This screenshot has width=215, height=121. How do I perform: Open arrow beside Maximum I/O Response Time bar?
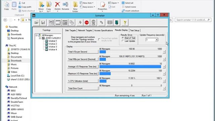tap(164, 74)
